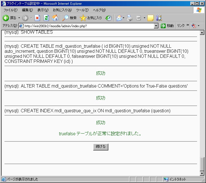206x183 pixels.
Task: Click the 続ける continue button
Action: [101, 147]
